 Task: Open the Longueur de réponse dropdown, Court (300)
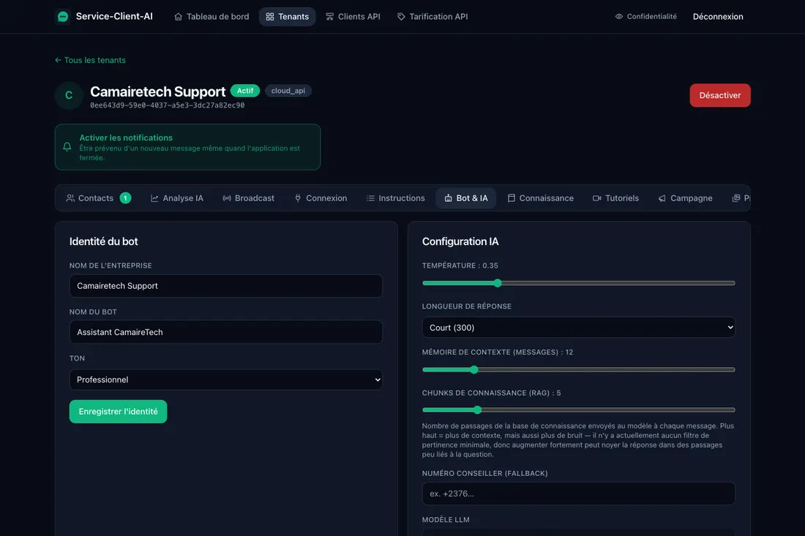579,328
